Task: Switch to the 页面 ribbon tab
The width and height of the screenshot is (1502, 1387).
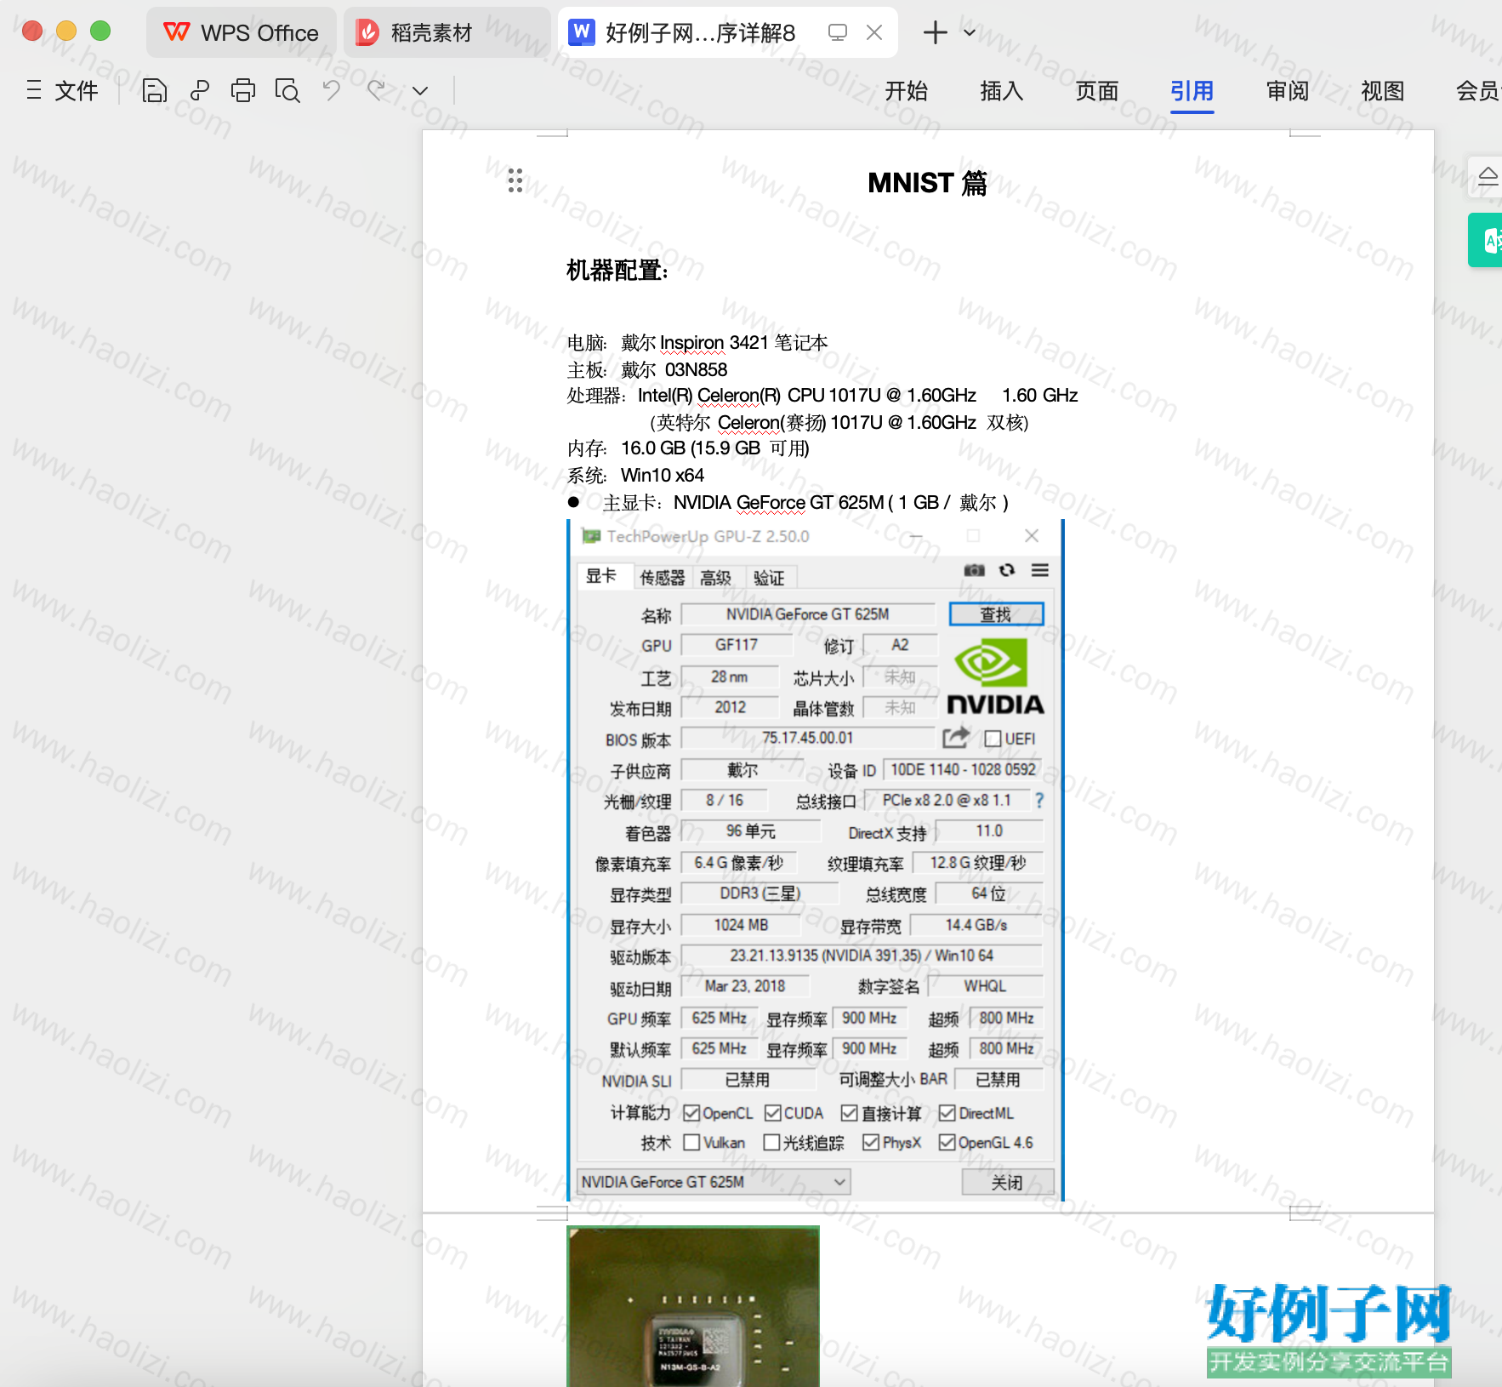Action: click(x=1096, y=91)
